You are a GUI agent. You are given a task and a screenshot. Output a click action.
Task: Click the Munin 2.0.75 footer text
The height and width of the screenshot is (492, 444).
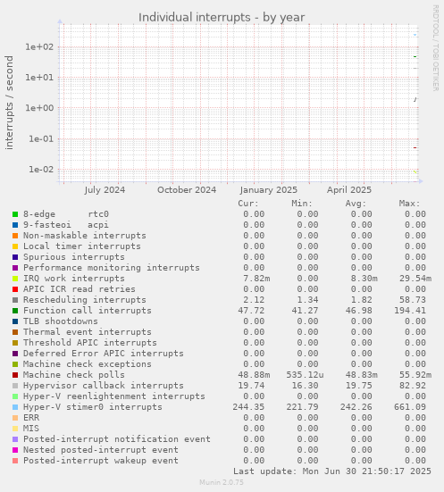point(222,482)
